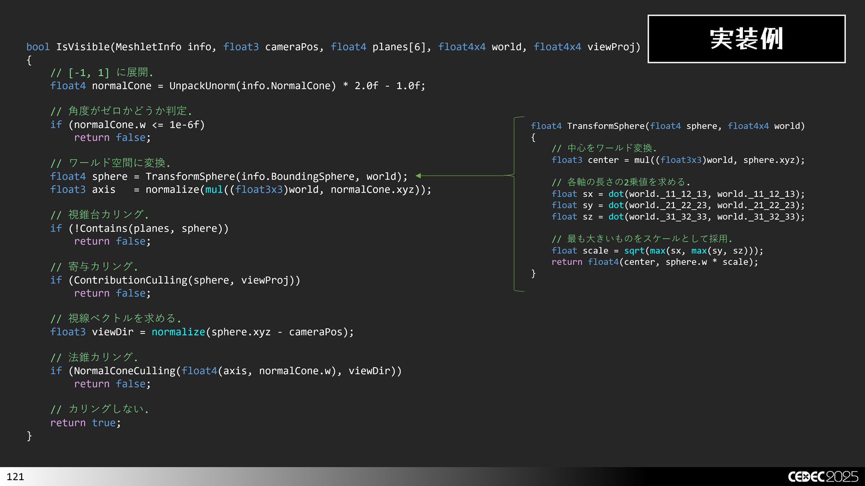Click the viewDir normalize assignment line

202,332
